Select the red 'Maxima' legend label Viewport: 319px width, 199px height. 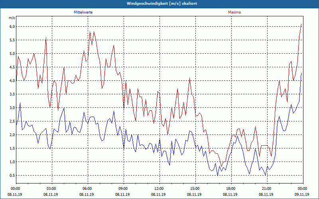click(x=234, y=12)
